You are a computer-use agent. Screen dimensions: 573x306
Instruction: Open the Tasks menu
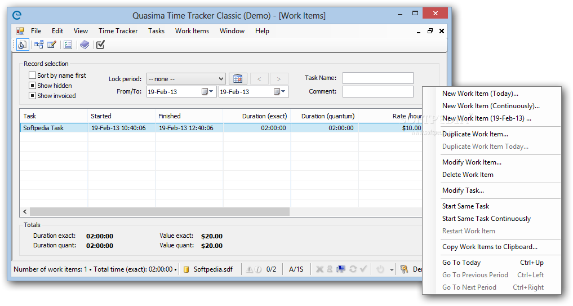pos(157,31)
